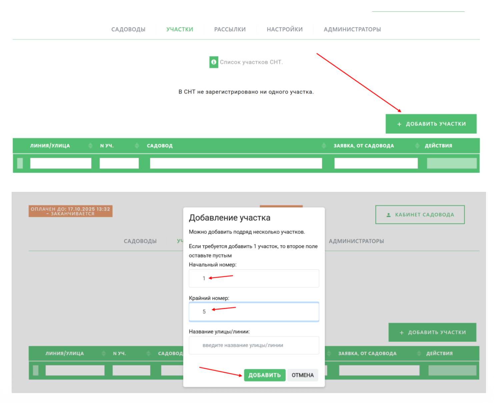Click the sort arrows for 'Садовод' in the upper table
Screen dimensions: 494x403
(x=323, y=146)
